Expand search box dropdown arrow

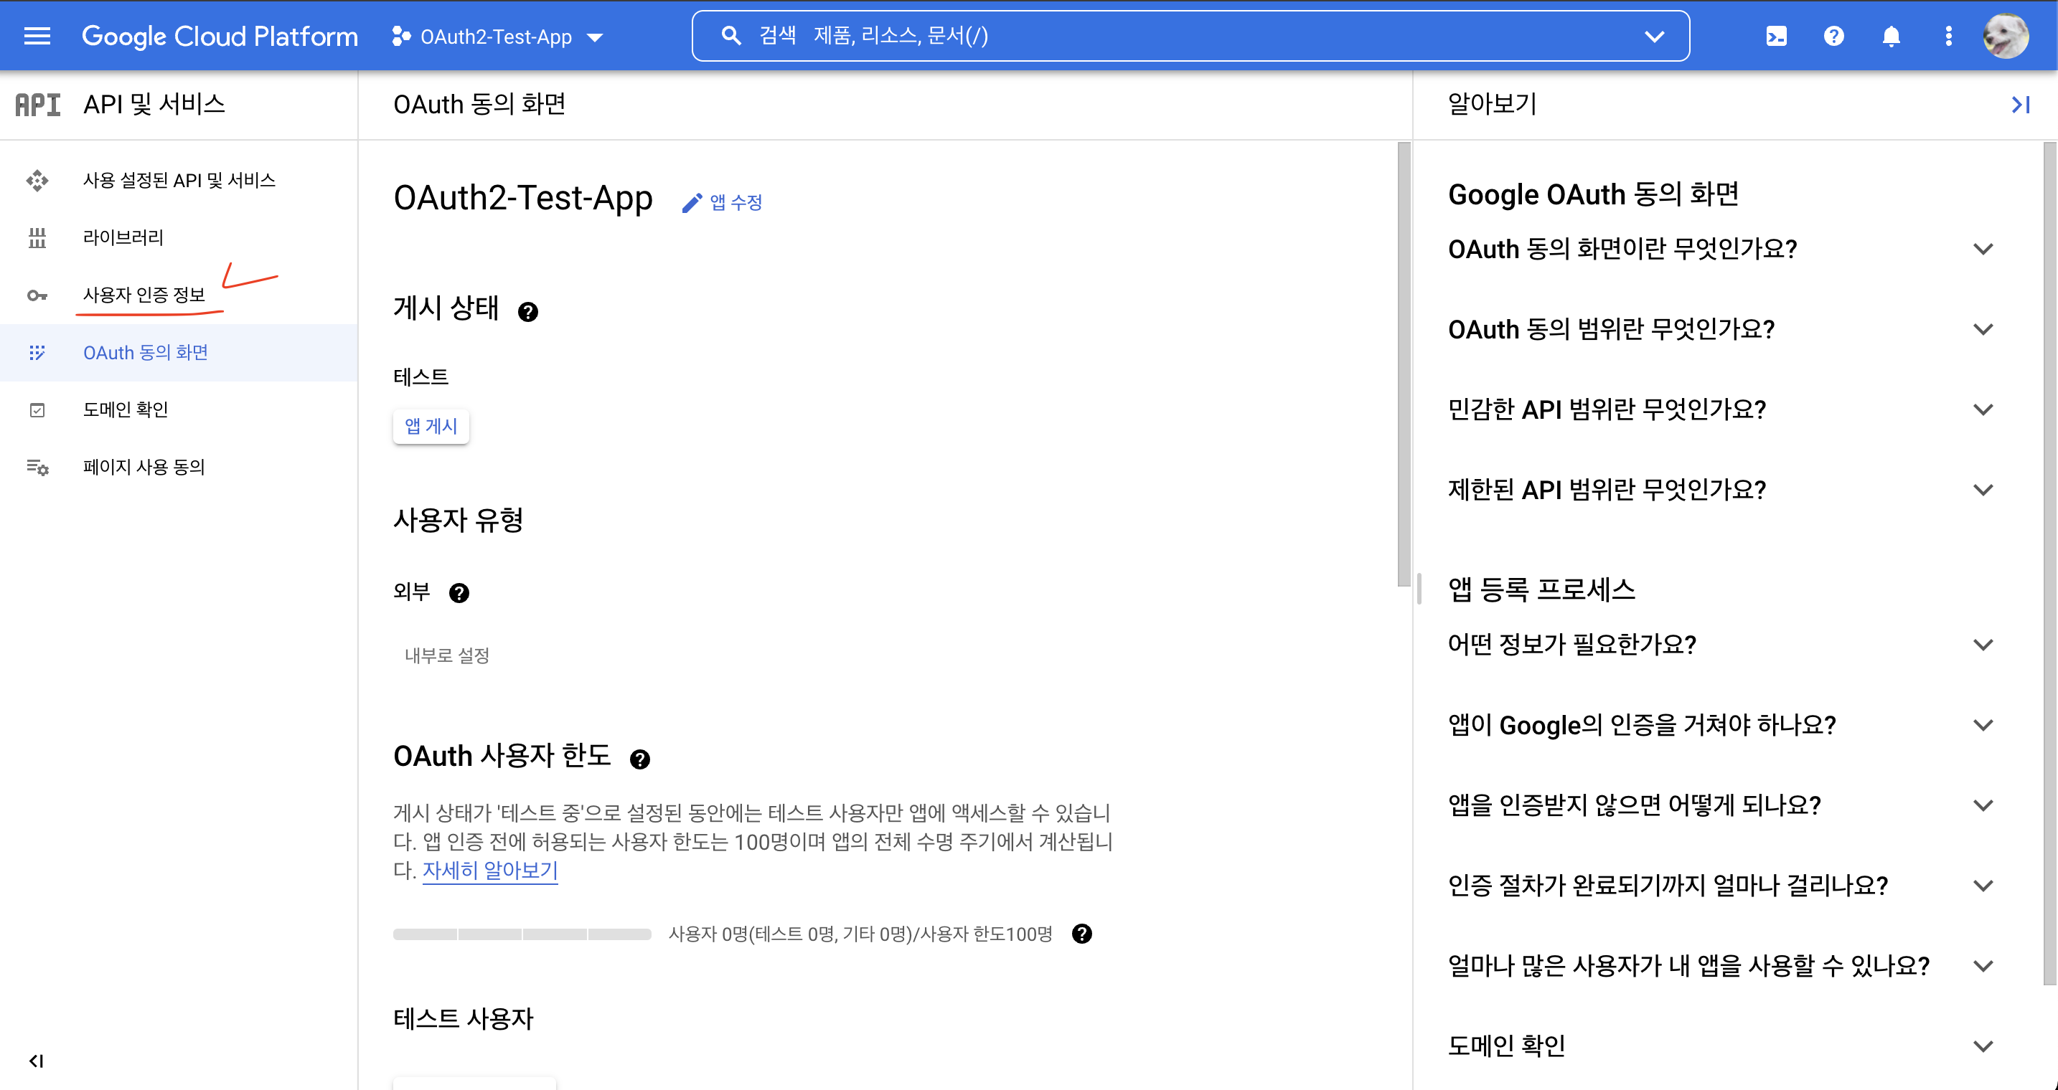click(1655, 36)
